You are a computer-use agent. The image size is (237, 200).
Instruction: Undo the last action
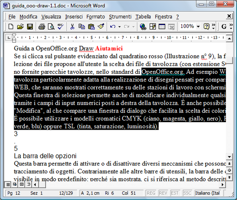pyautogui.click(x=113, y=27)
